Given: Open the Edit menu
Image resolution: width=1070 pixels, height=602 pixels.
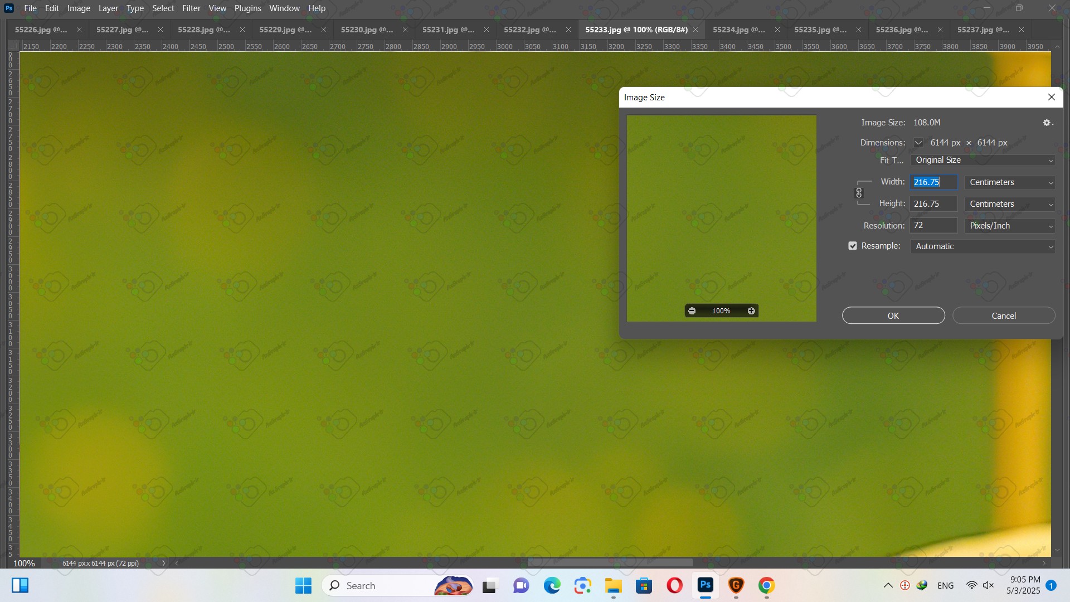Looking at the screenshot, I should pyautogui.click(x=52, y=8).
